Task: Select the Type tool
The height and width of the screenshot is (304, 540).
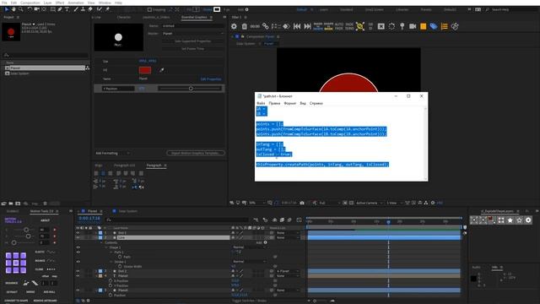Action: pos(67,9)
